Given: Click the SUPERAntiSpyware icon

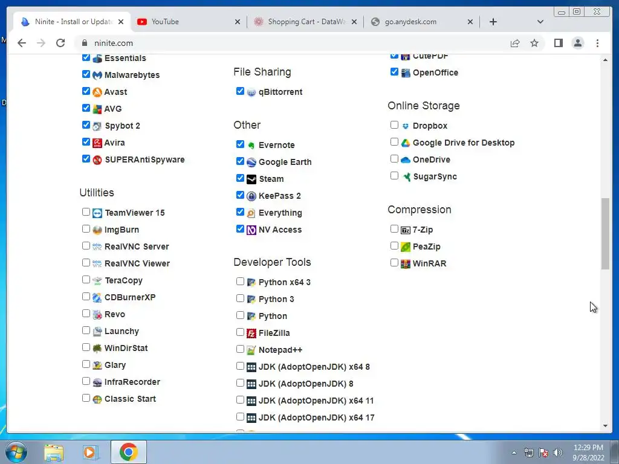Looking at the screenshot, I should coord(97,159).
